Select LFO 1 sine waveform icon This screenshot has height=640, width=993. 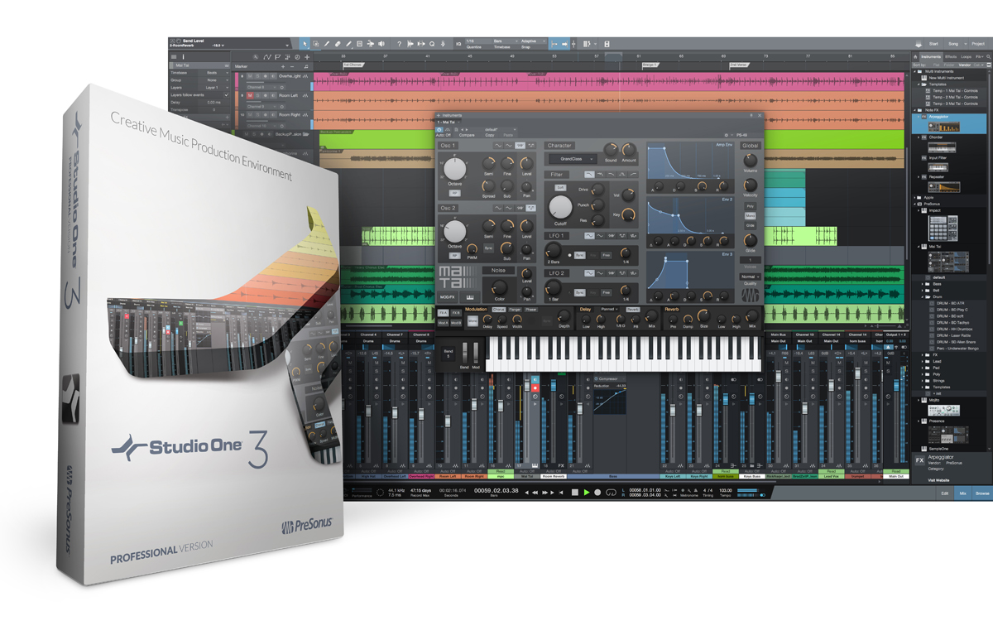[x=589, y=235]
